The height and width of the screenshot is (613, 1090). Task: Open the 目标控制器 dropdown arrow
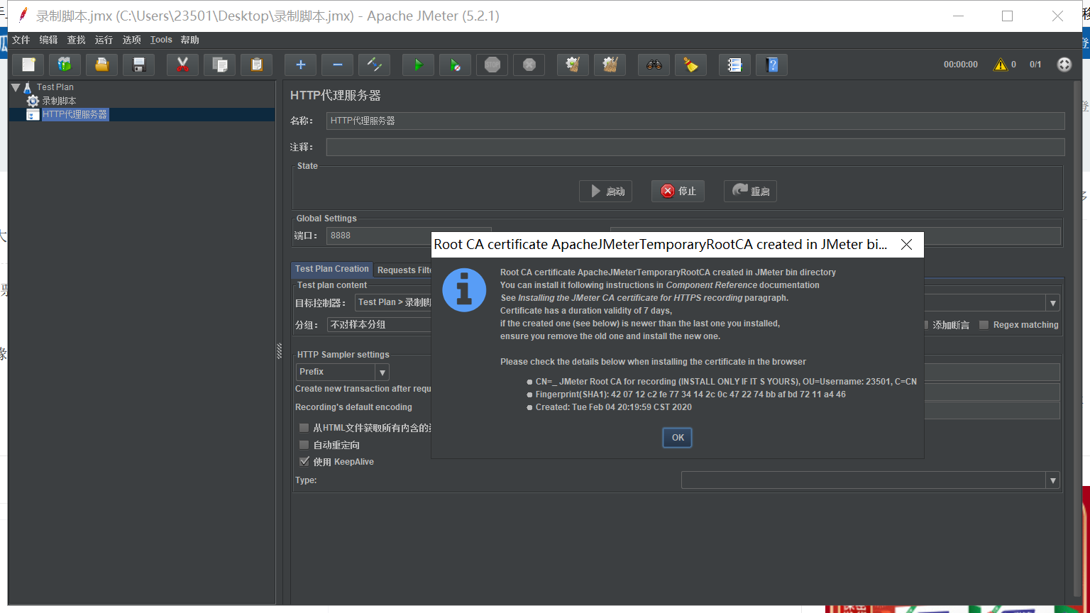[x=1053, y=303]
